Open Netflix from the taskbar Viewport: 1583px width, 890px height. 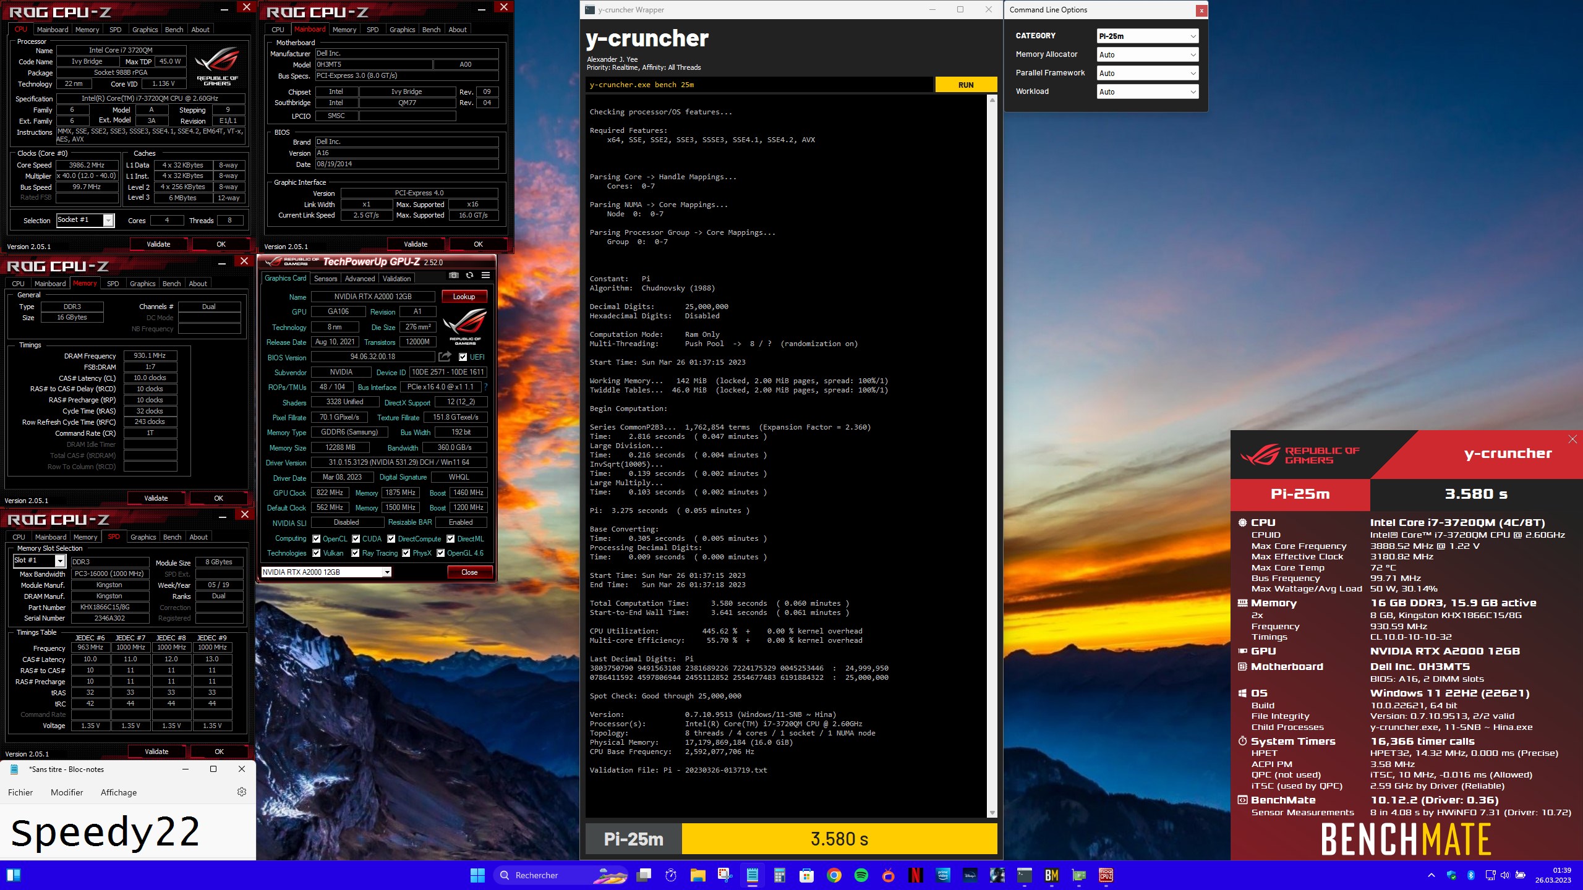click(x=916, y=875)
